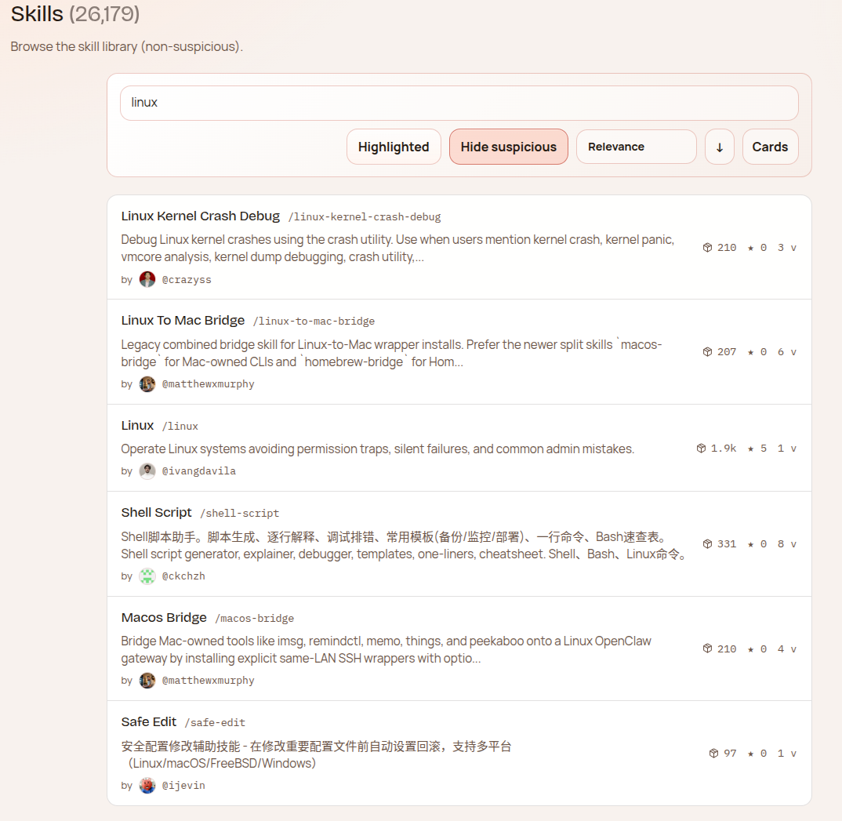Click the download cube icon beside 1.9k
Image resolution: width=842 pixels, height=821 pixels.
coord(701,449)
